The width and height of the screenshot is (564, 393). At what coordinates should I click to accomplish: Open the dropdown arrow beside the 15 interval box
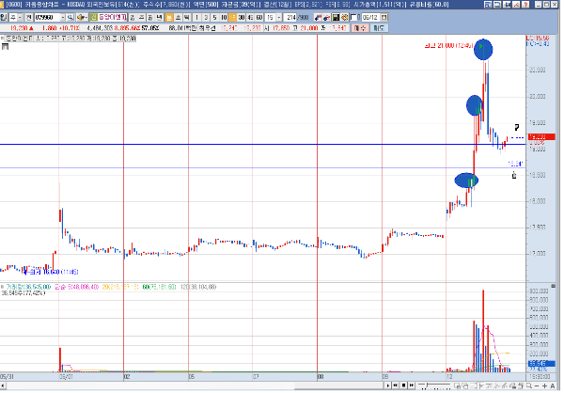pos(279,17)
